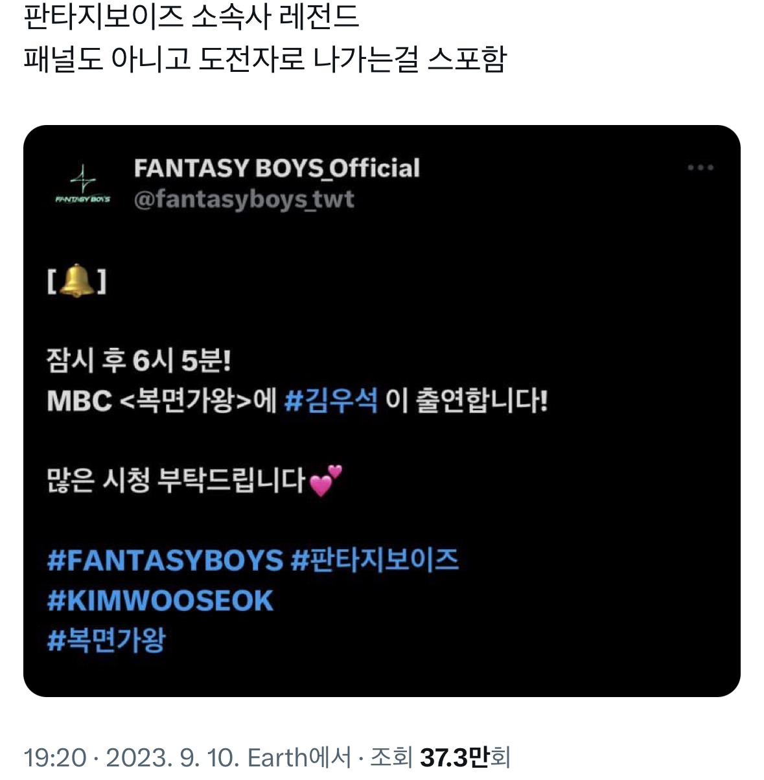
Task: Click the 37.3만회 view count
Action: click(465, 757)
